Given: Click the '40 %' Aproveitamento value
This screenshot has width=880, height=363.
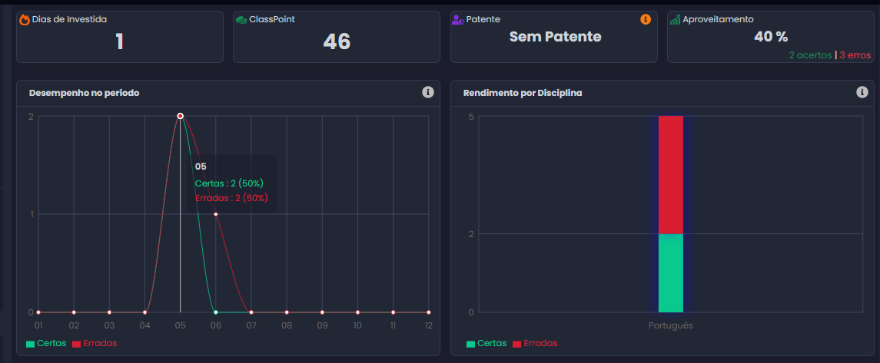Looking at the screenshot, I should (x=771, y=37).
